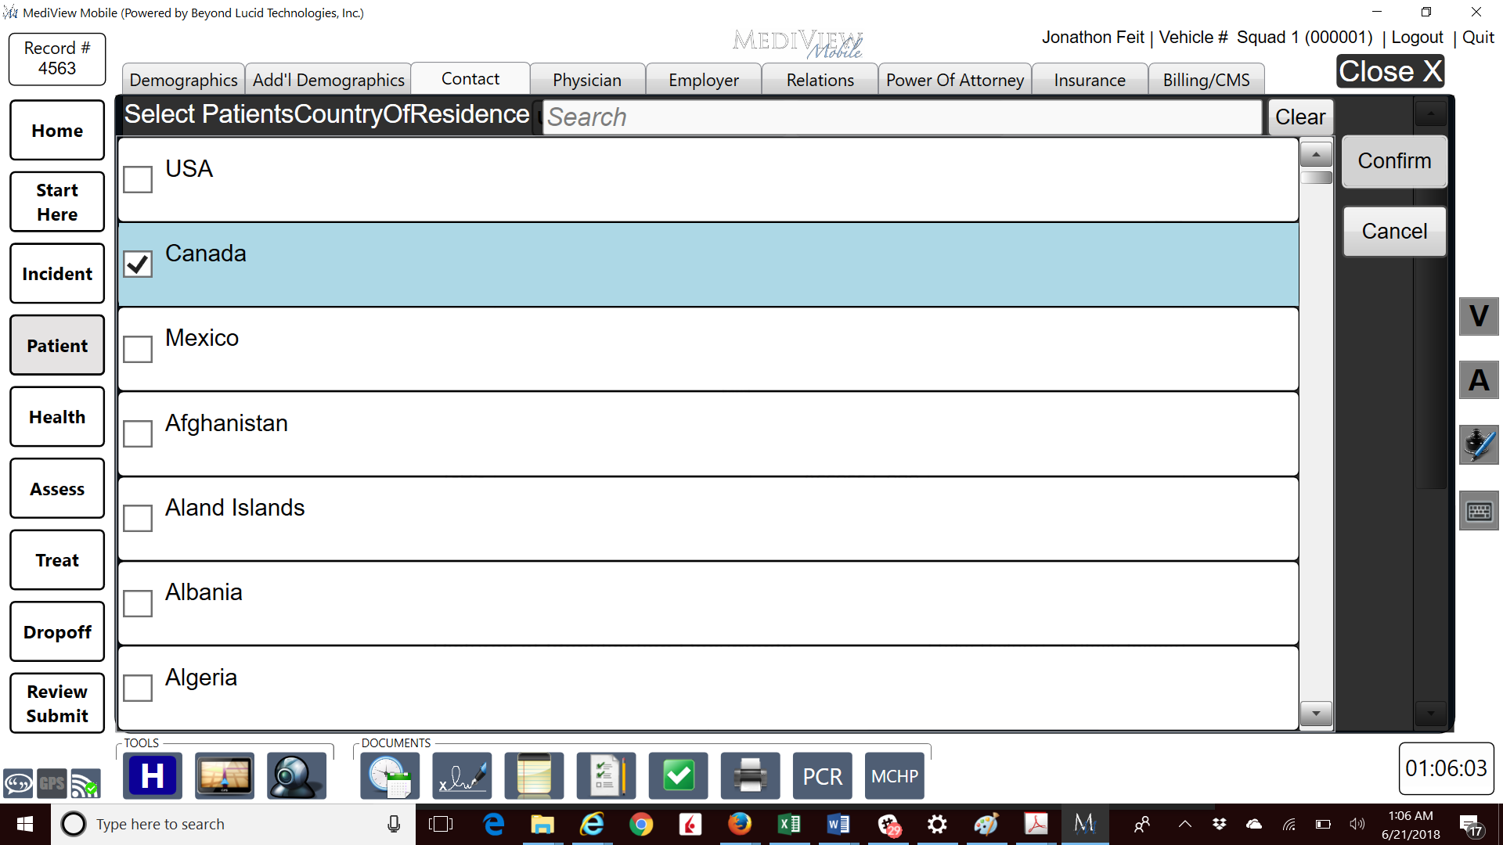Click the printer icon
This screenshot has height=845, width=1503.
coord(750,776)
